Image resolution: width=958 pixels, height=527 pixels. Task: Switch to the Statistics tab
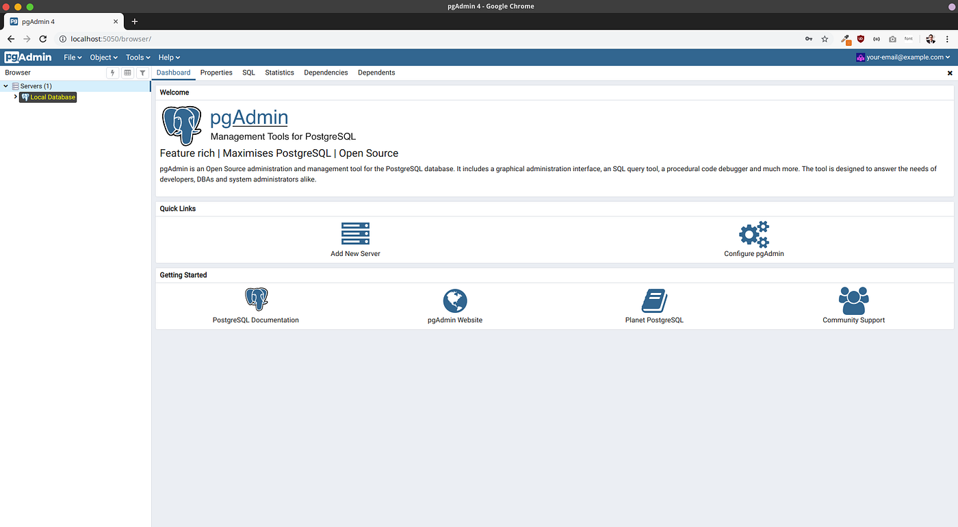(279, 73)
